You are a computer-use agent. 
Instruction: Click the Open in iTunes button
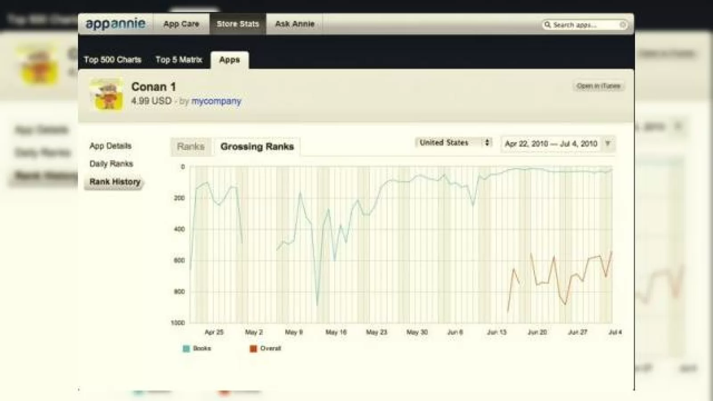tap(598, 86)
